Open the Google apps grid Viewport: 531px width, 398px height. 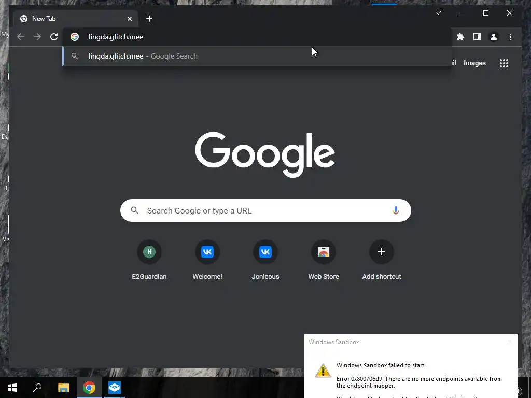[x=504, y=63]
